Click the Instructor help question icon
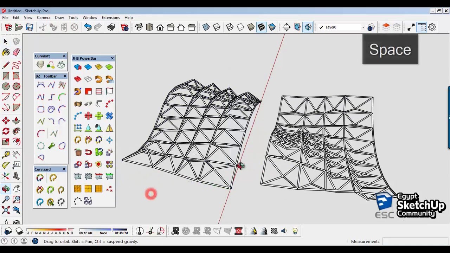This screenshot has height=253, width=450. (x=35, y=241)
